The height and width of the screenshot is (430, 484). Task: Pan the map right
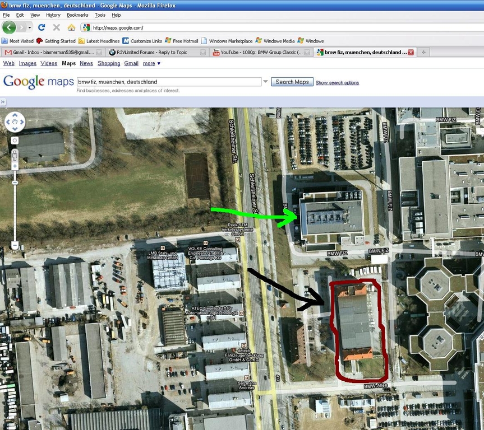tap(22, 122)
